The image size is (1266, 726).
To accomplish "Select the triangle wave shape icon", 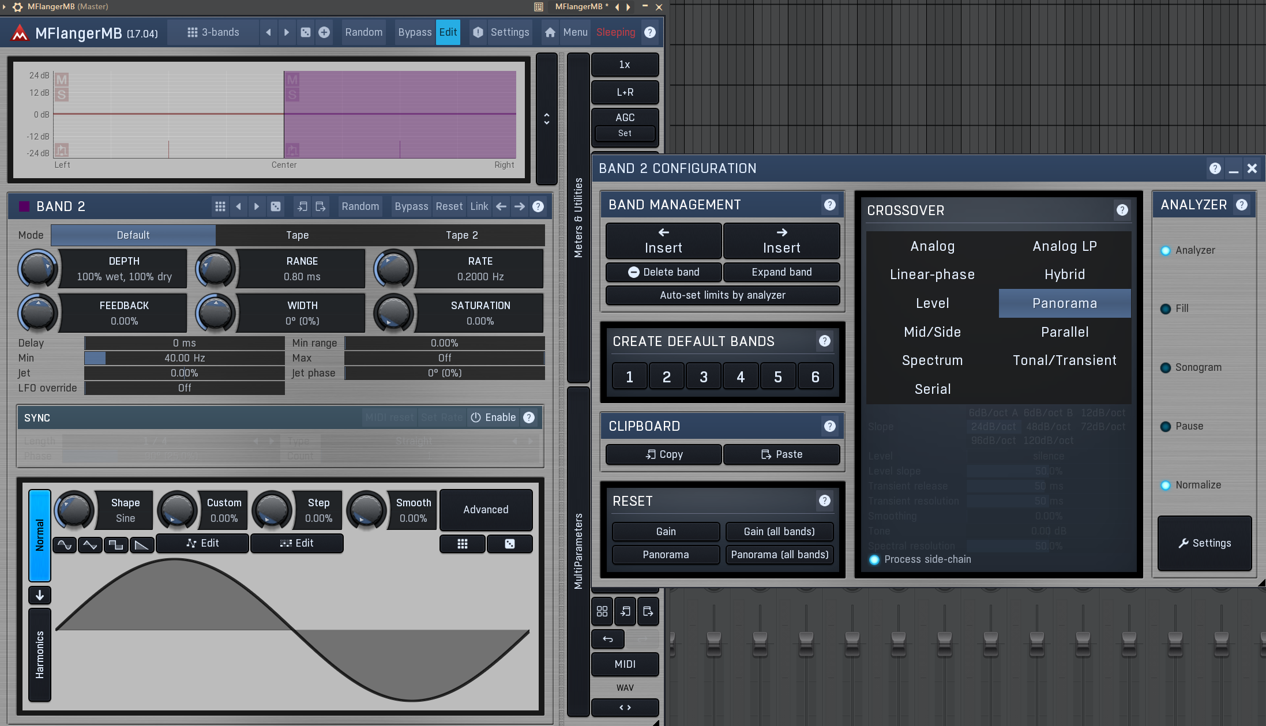I will tap(90, 544).
